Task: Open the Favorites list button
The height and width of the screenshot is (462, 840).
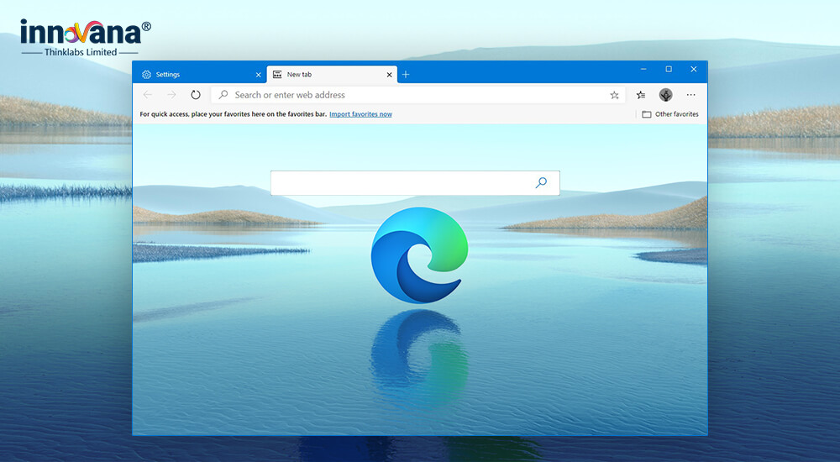Action: point(641,95)
